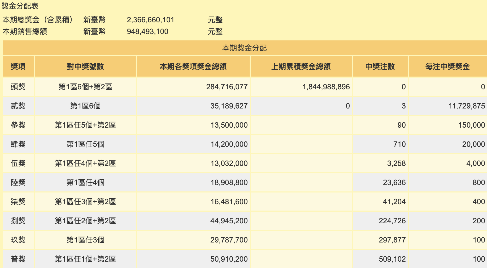The image size is (487, 268).
Task: Select the 陸獎 winning count 23,636
Action: pos(394,182)
